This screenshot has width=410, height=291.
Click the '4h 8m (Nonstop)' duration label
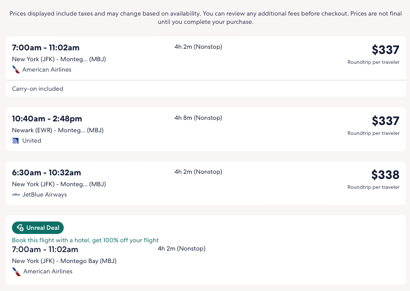click(x=198, y=118)
